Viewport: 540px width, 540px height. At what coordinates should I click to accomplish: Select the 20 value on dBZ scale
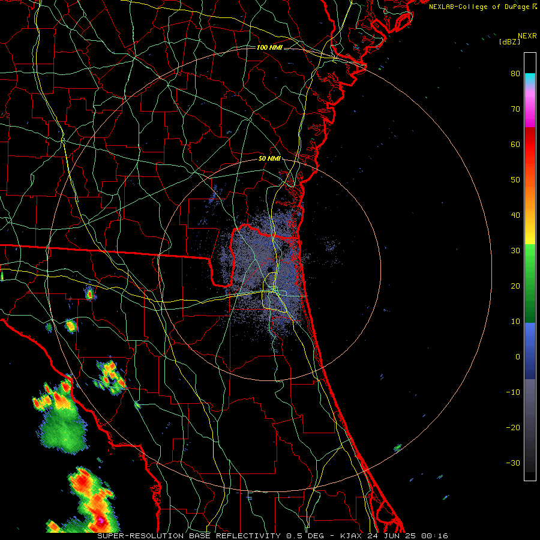[x=515, y=286]
